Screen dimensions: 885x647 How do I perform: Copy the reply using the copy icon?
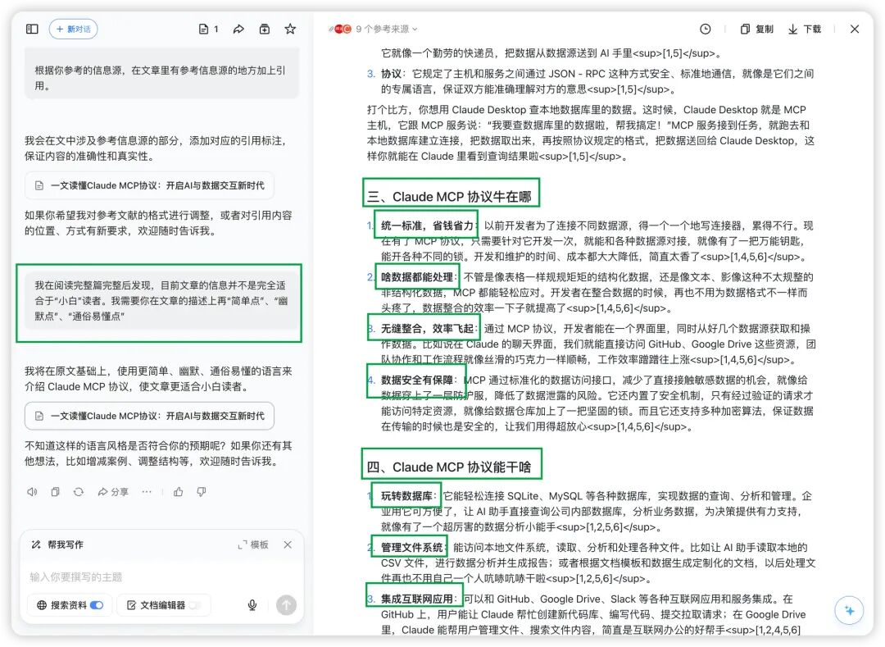tap(56, 492)
